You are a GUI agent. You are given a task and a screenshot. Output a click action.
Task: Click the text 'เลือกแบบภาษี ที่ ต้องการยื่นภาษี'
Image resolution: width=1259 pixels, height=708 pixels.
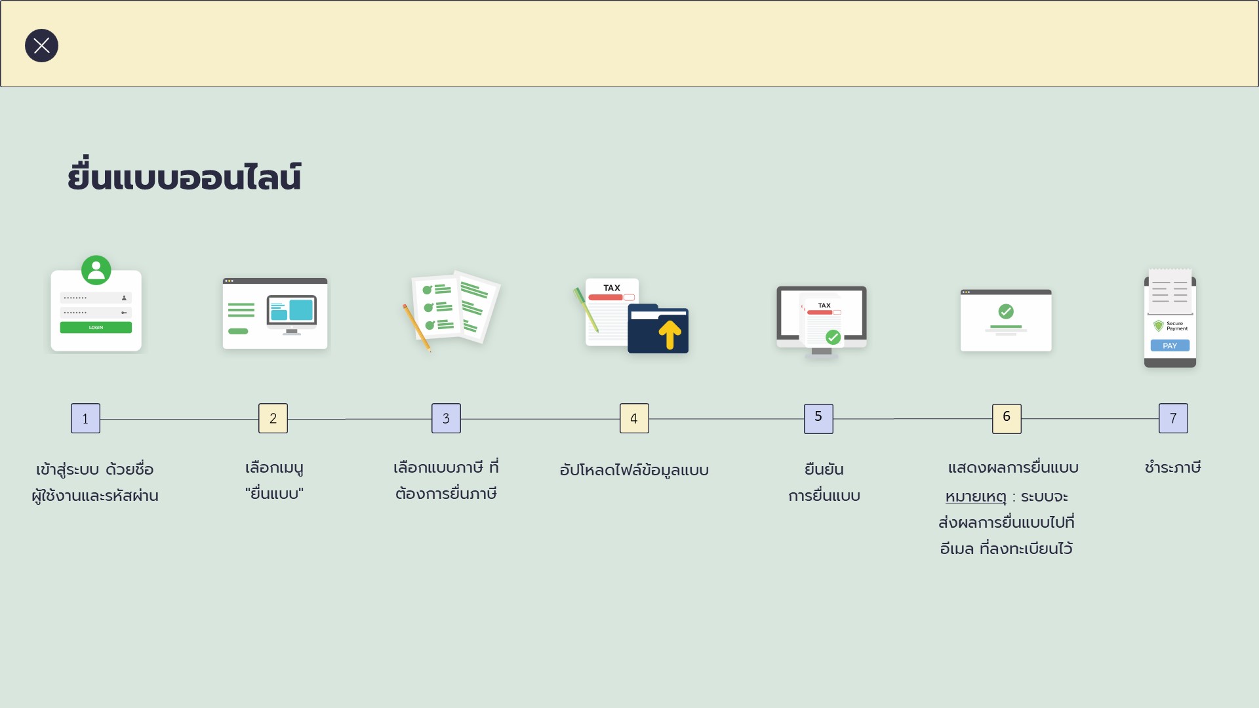[446, 481]
